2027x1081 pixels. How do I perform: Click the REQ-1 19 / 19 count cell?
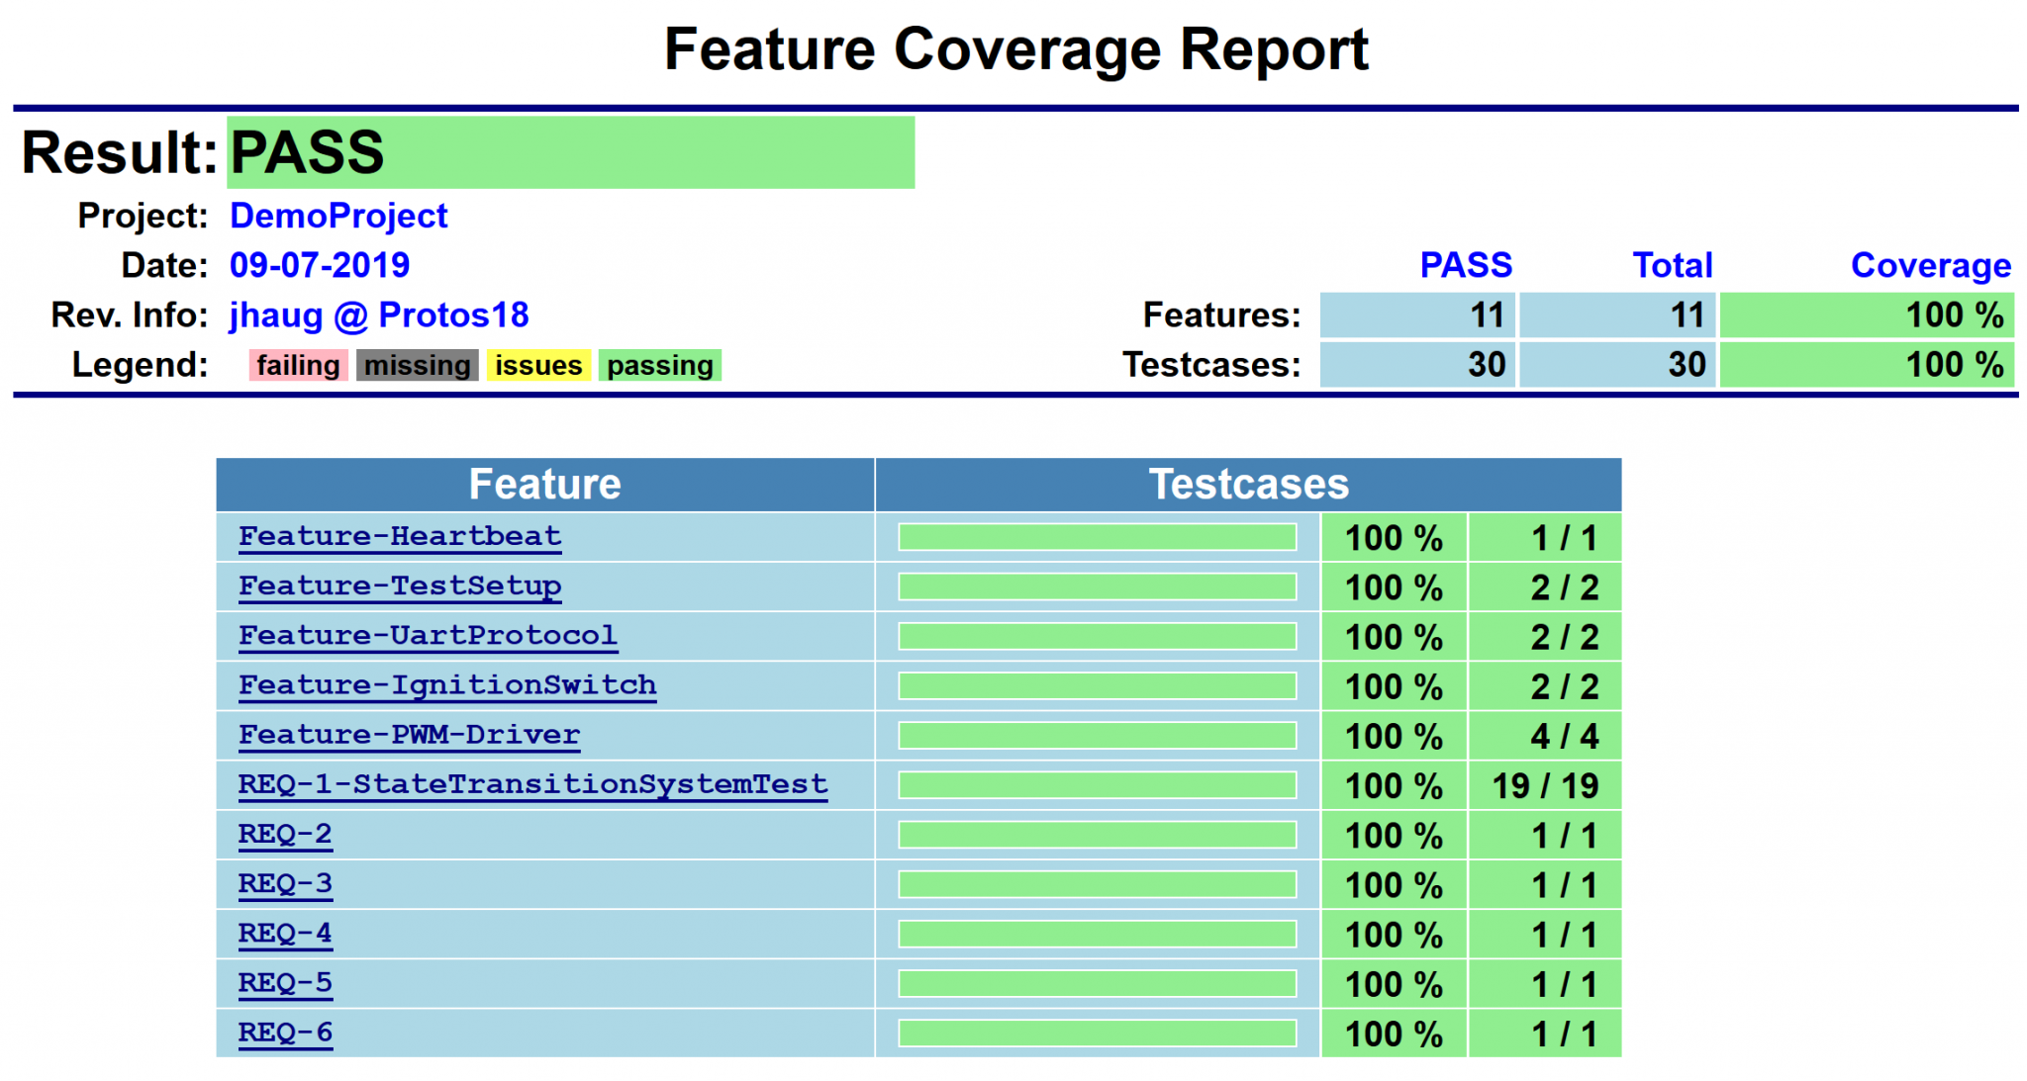[1545, 785]
